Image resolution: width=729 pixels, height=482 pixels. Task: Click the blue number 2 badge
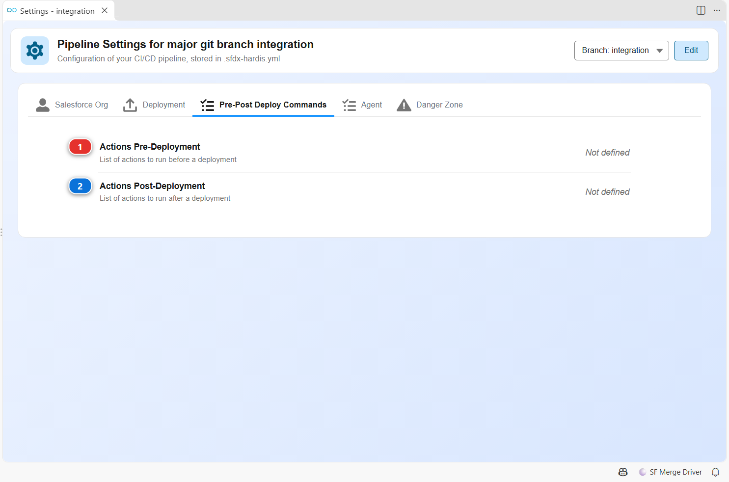click(80, 186)
